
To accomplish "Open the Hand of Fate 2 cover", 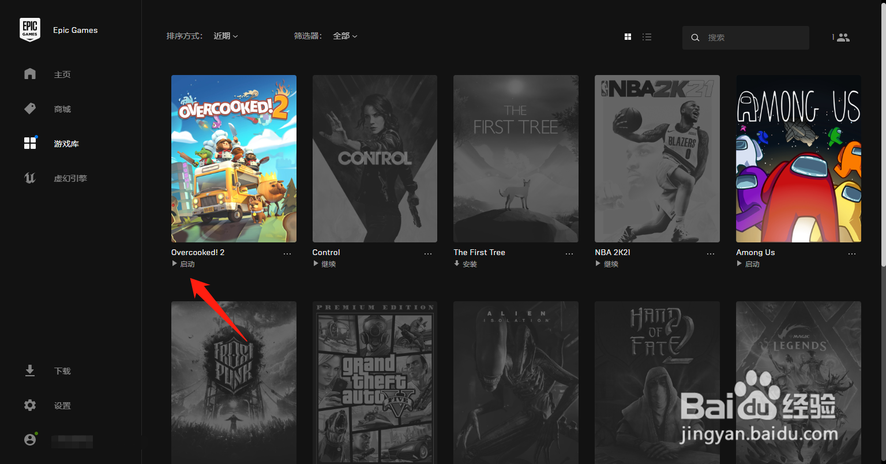I will (x=657, y=383).
